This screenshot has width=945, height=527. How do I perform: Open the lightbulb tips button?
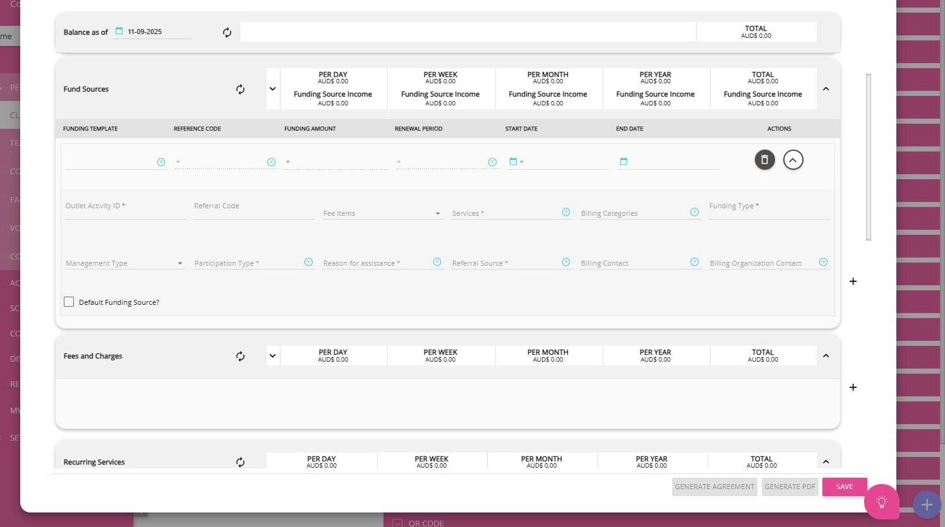click(x=882, y=502)
